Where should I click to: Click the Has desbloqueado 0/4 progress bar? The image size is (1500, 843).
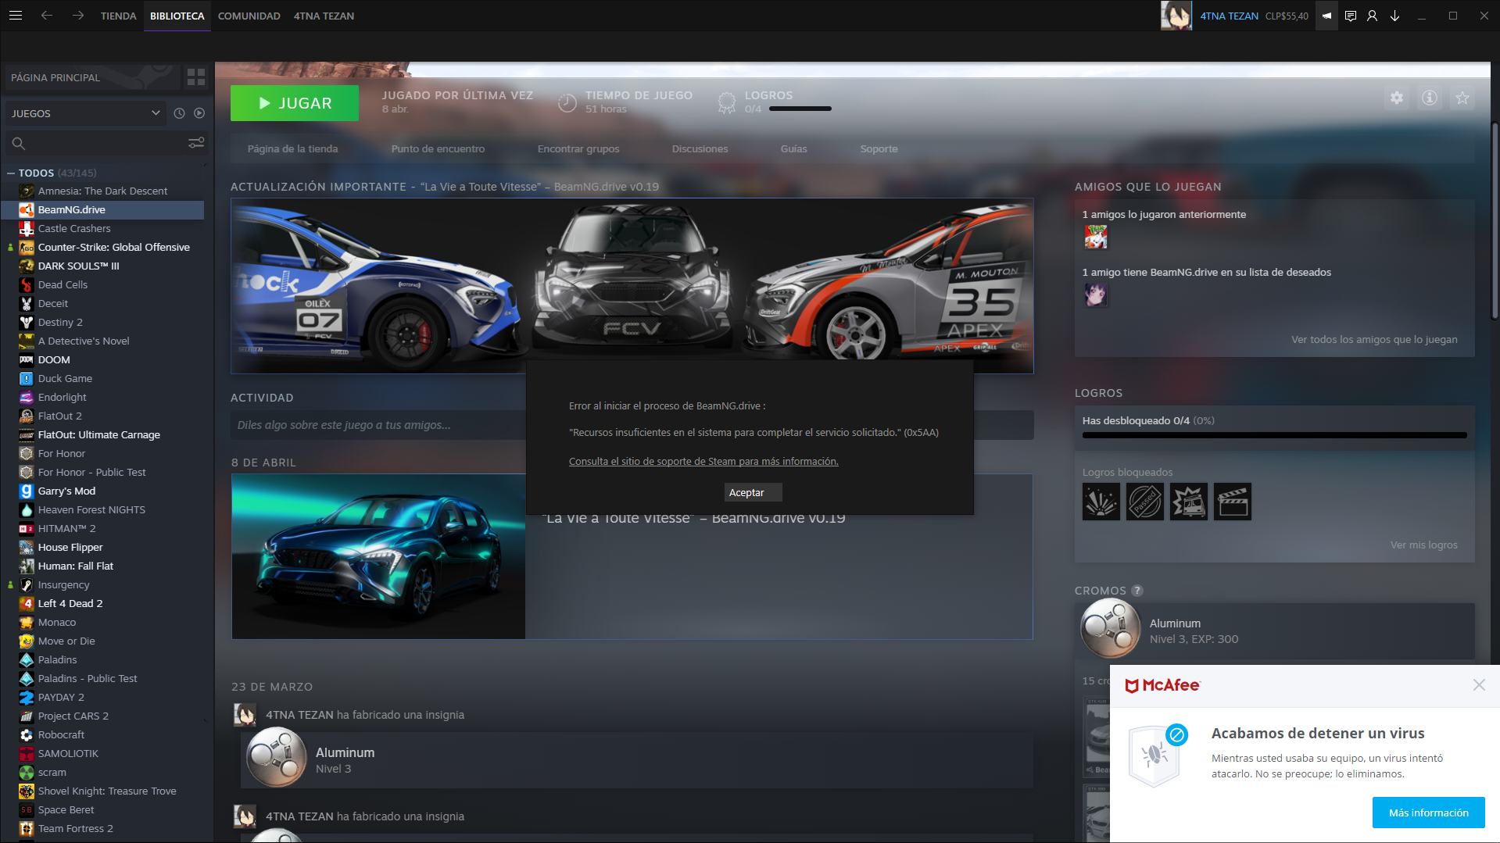tap(1274, 435)
